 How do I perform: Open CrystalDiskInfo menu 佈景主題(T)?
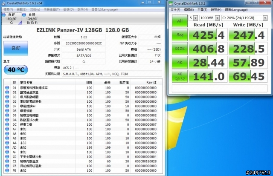point(52,9)
